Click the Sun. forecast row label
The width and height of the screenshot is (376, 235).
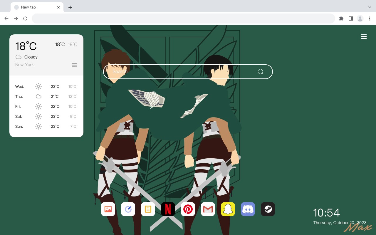click(x=19, y=126)
